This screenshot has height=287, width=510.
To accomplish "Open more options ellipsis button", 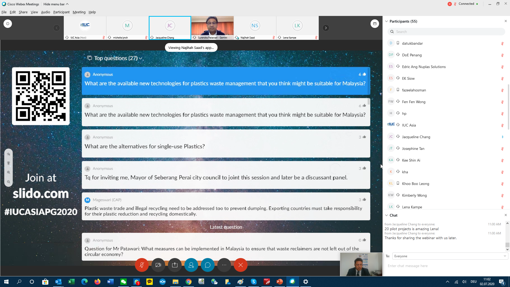I will pyautogui.click(x=224, y=265).
